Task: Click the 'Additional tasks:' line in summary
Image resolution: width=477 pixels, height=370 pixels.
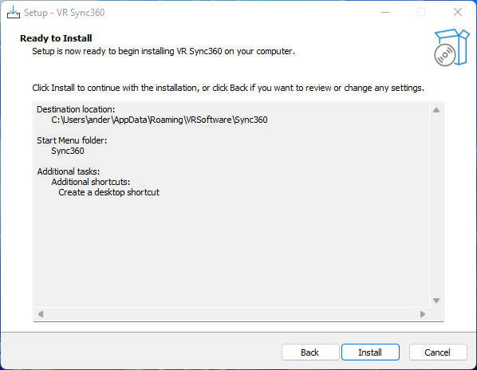Action: coord(69,171)
